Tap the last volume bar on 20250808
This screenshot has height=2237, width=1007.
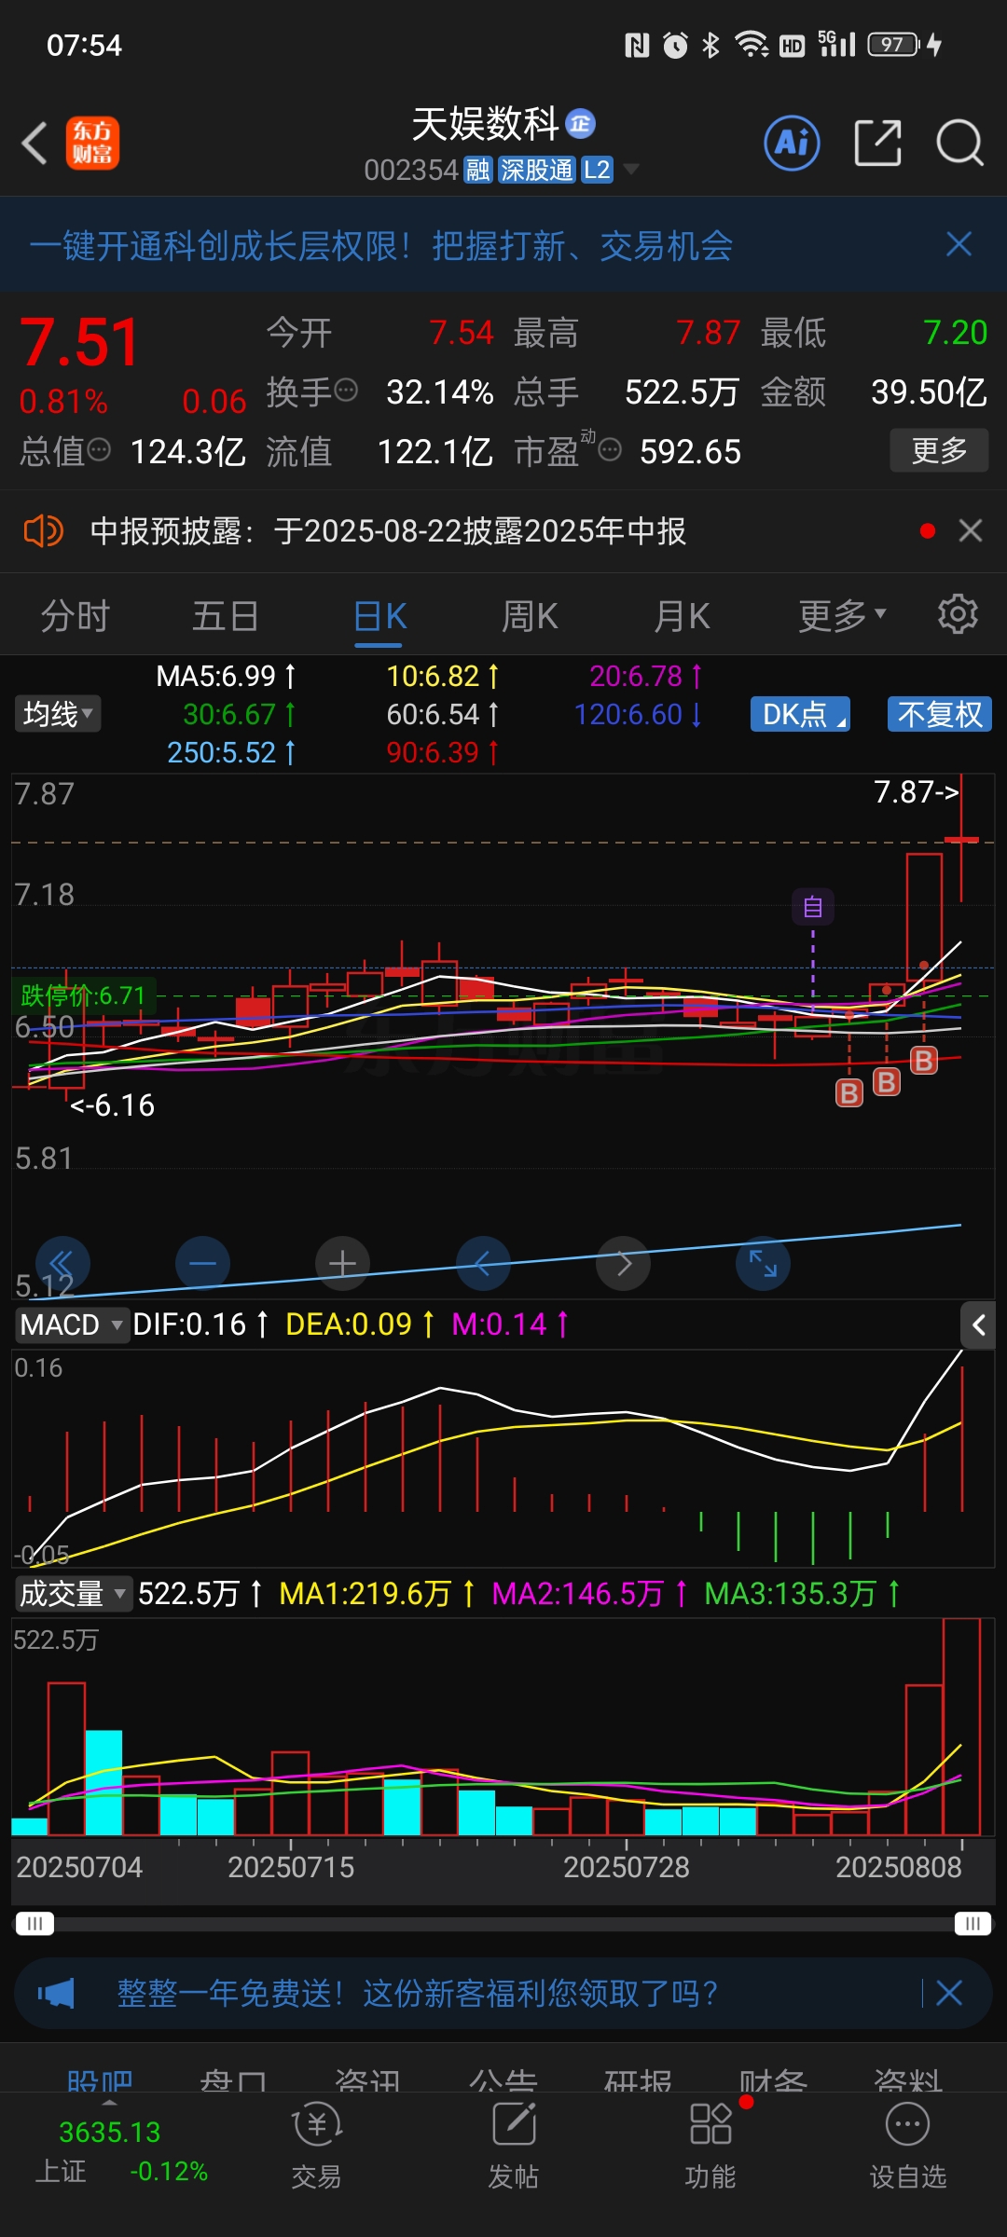tap(962, 1727)
